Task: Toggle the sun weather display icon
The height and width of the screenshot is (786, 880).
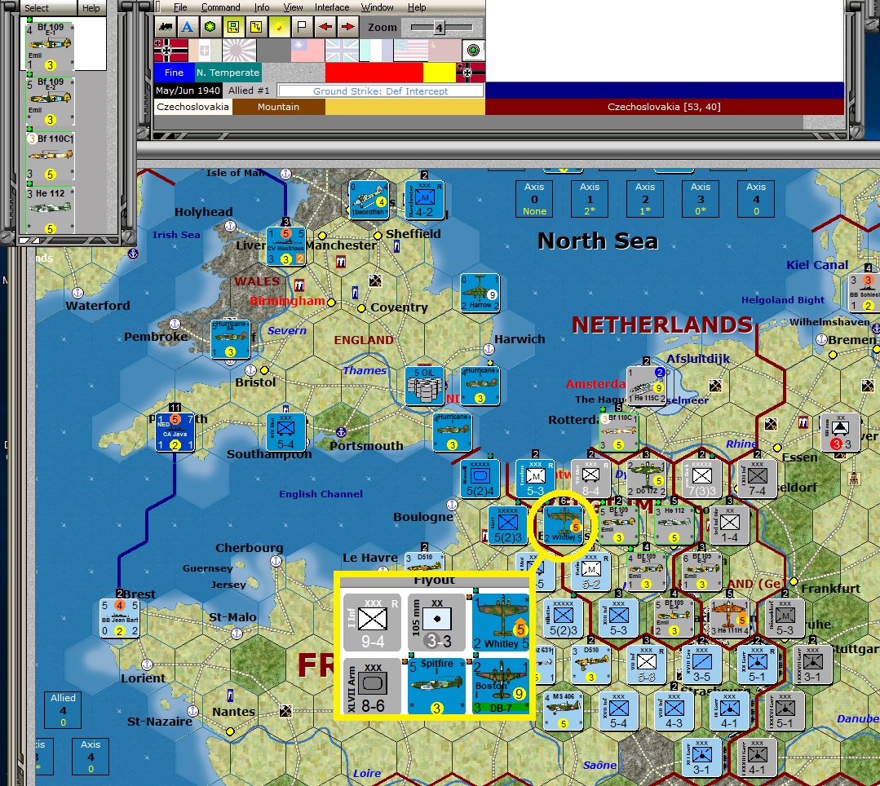Action: [279, 26]
